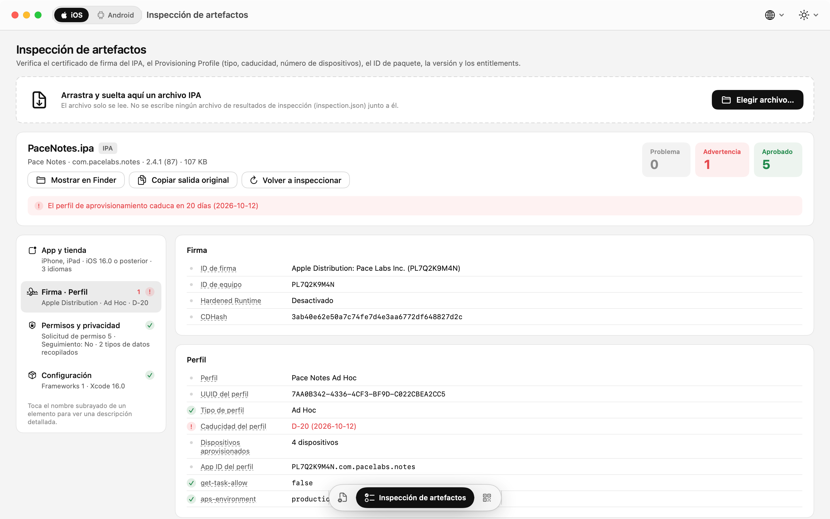Click the Problema 0 counter card

[666, 160]
